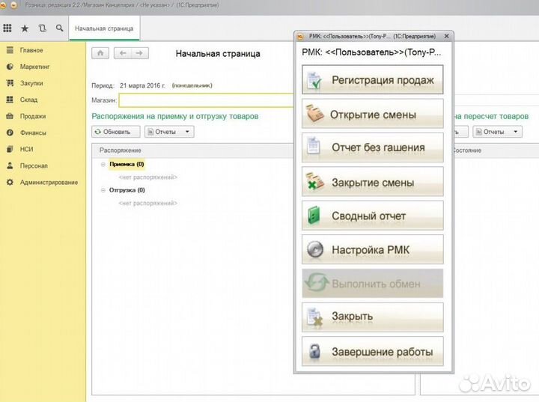Click the Администрирование gear icon

[10, 182]
